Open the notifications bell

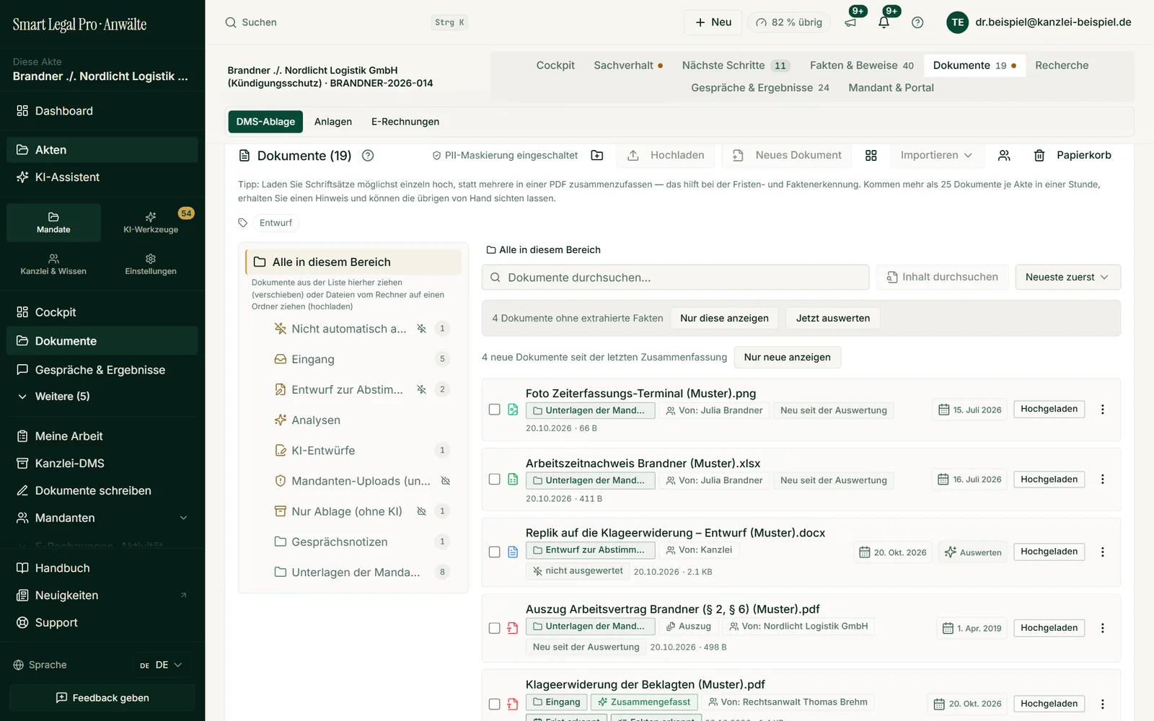[884, 22]
